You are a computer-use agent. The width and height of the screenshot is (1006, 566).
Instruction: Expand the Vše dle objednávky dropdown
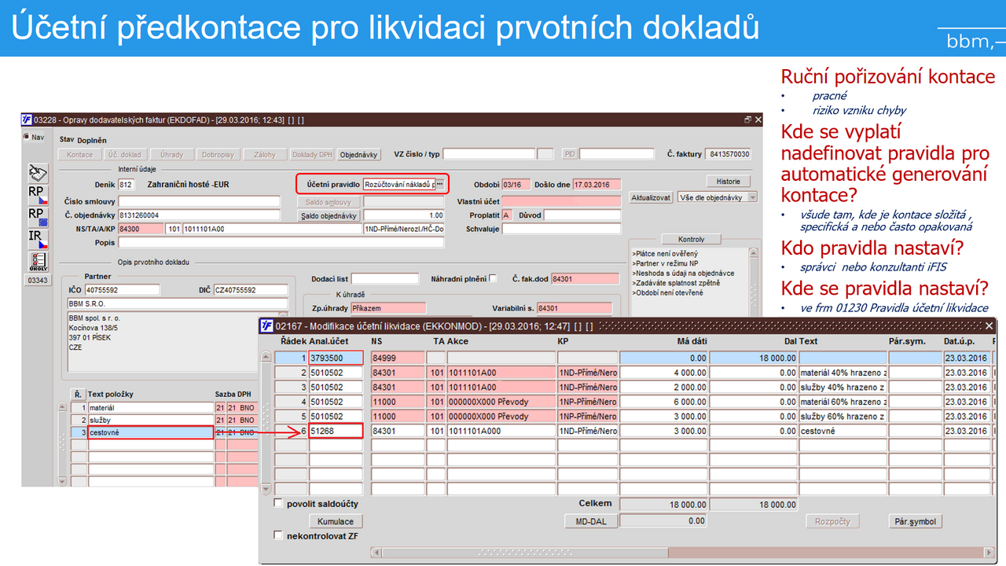(752, 197)
